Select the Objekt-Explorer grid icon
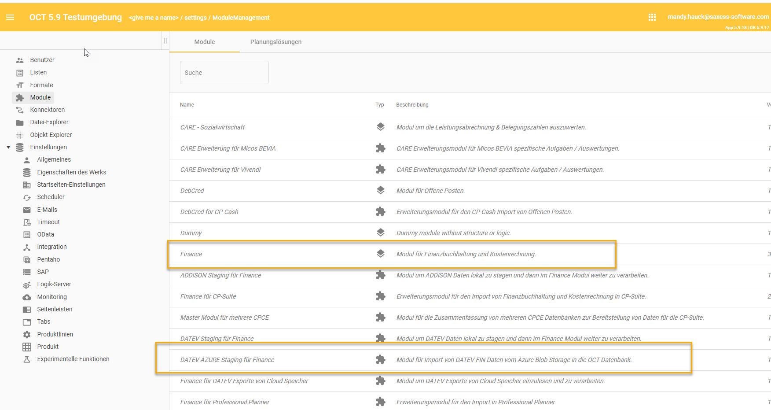Viewport: 771px width, 410px height. 19,134
